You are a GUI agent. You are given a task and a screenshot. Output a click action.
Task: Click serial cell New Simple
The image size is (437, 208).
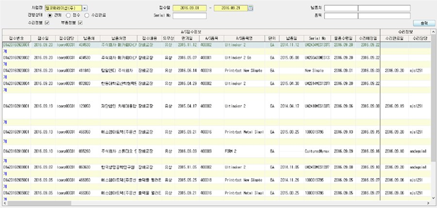pyautogui.click(x=317, y=71)
